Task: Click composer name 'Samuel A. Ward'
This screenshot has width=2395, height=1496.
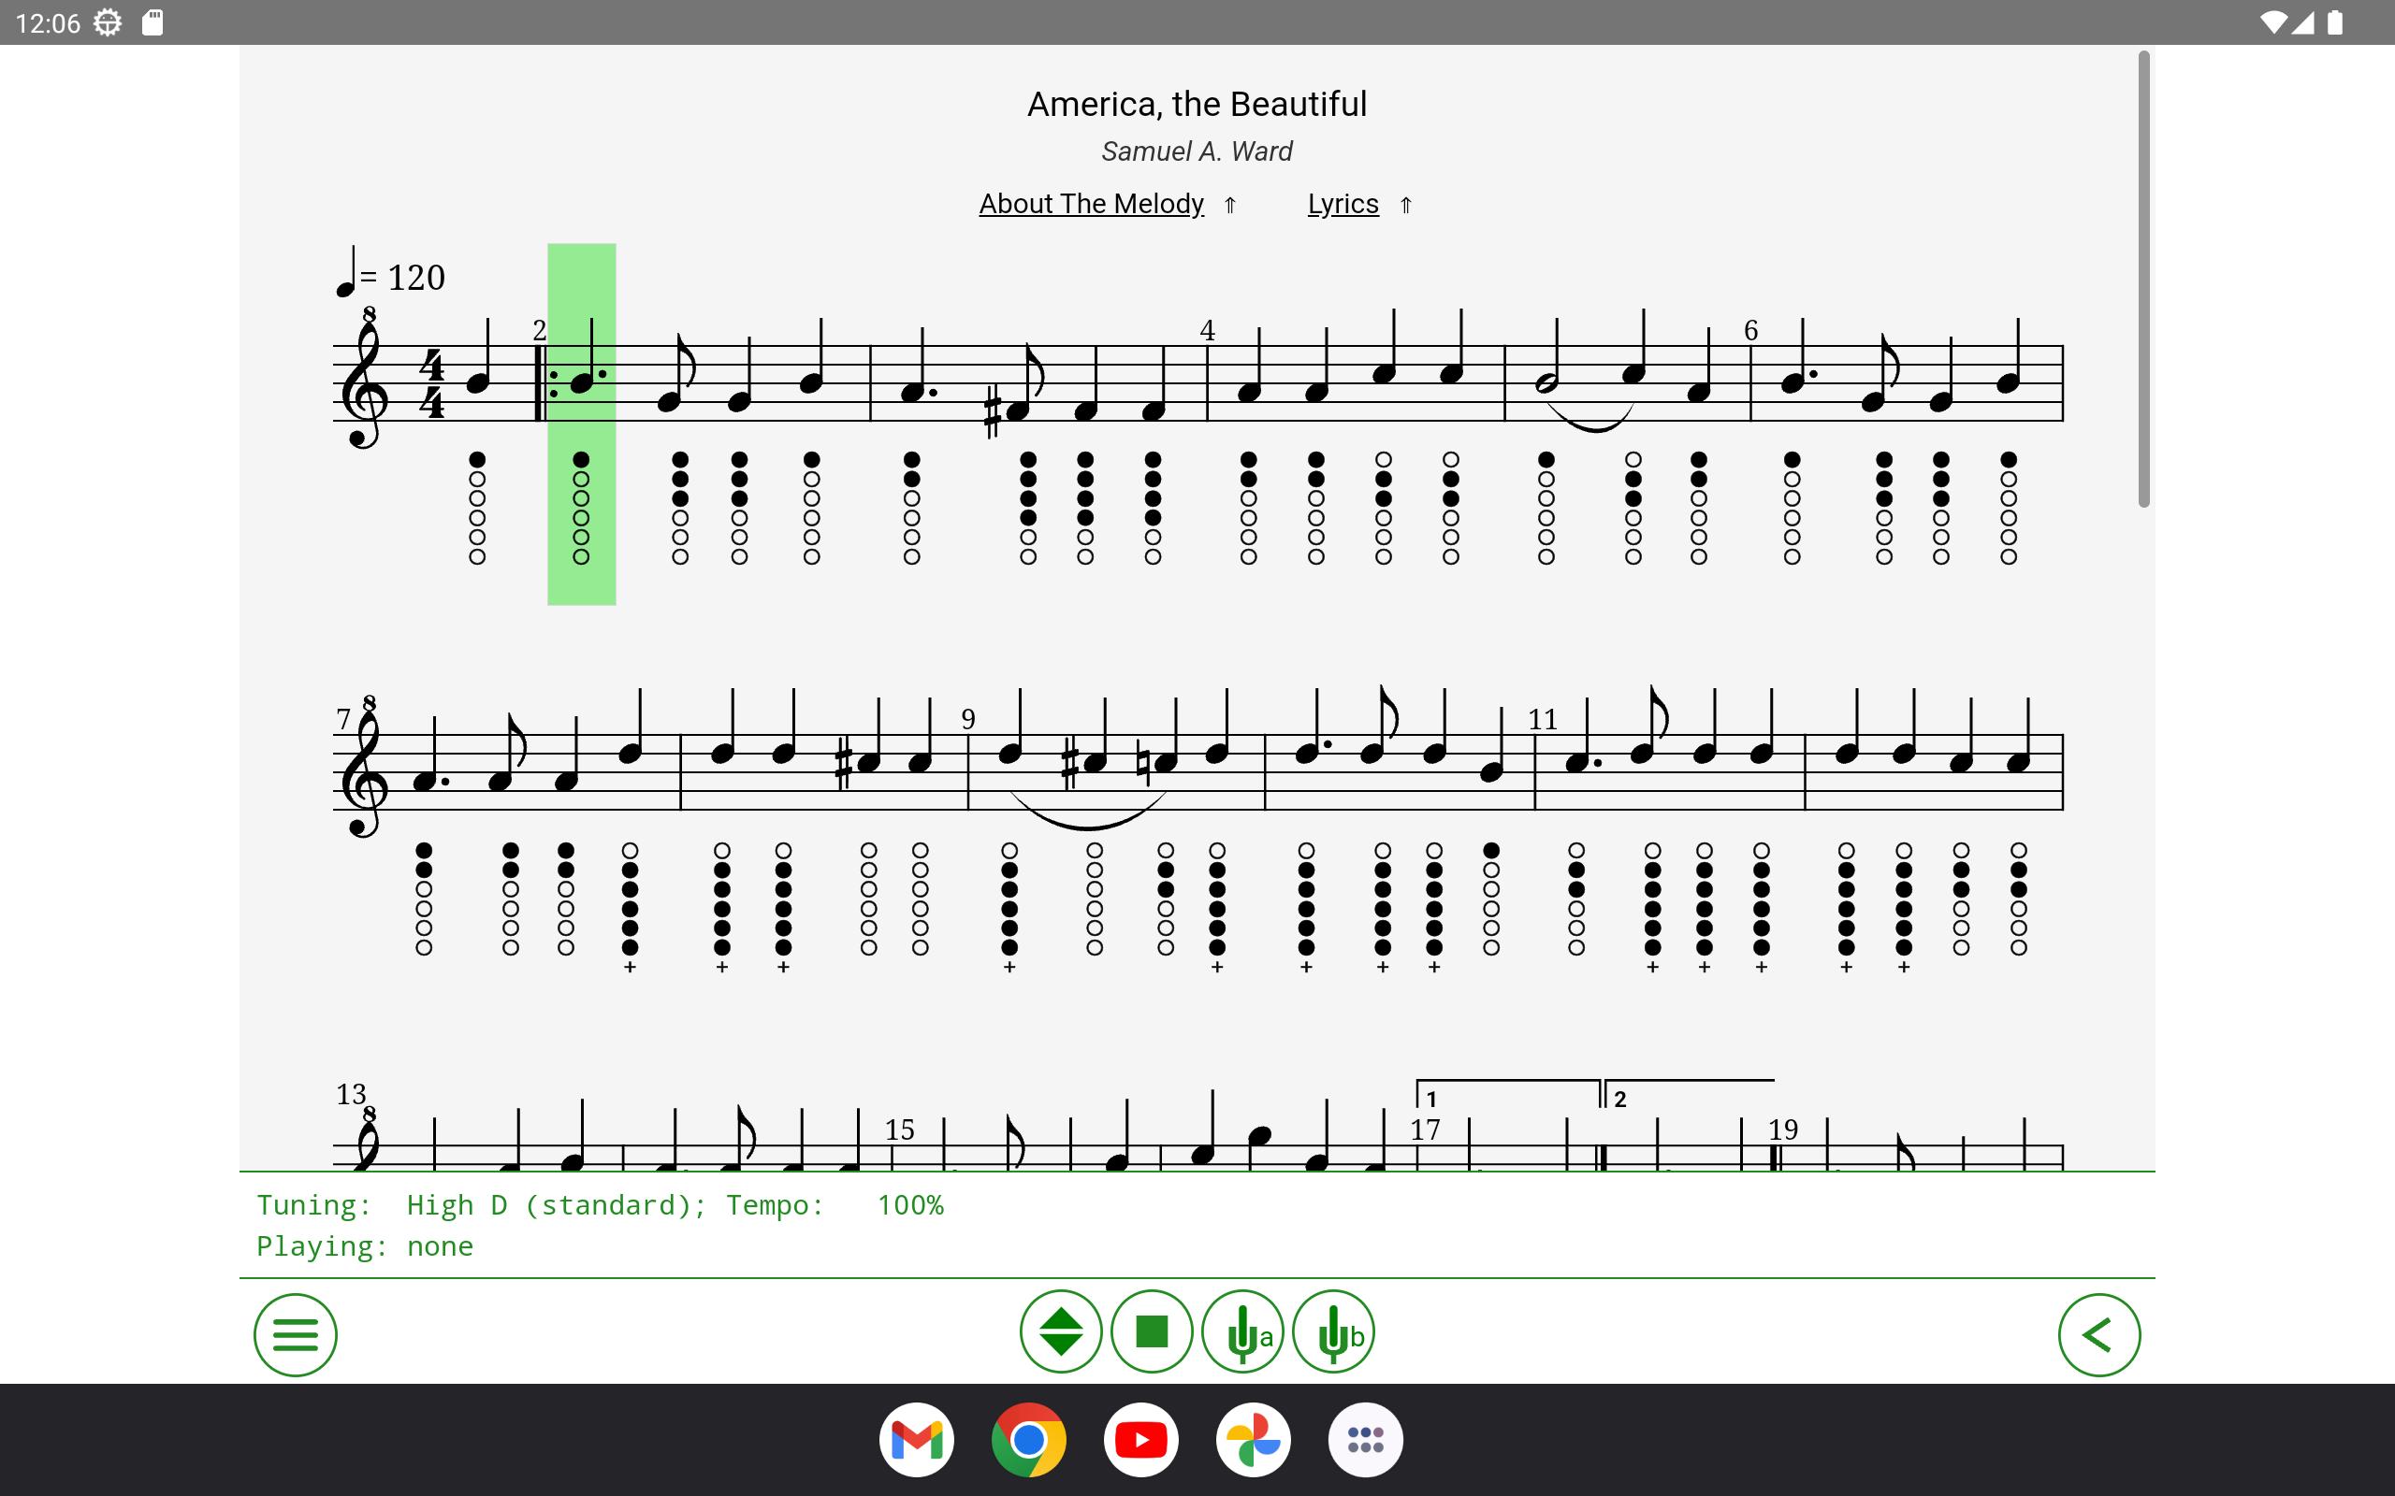Action: tap(1197, 151)
